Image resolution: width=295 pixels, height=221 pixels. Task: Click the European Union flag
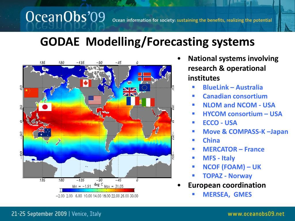pyautogui.click(x=145, y=87)
